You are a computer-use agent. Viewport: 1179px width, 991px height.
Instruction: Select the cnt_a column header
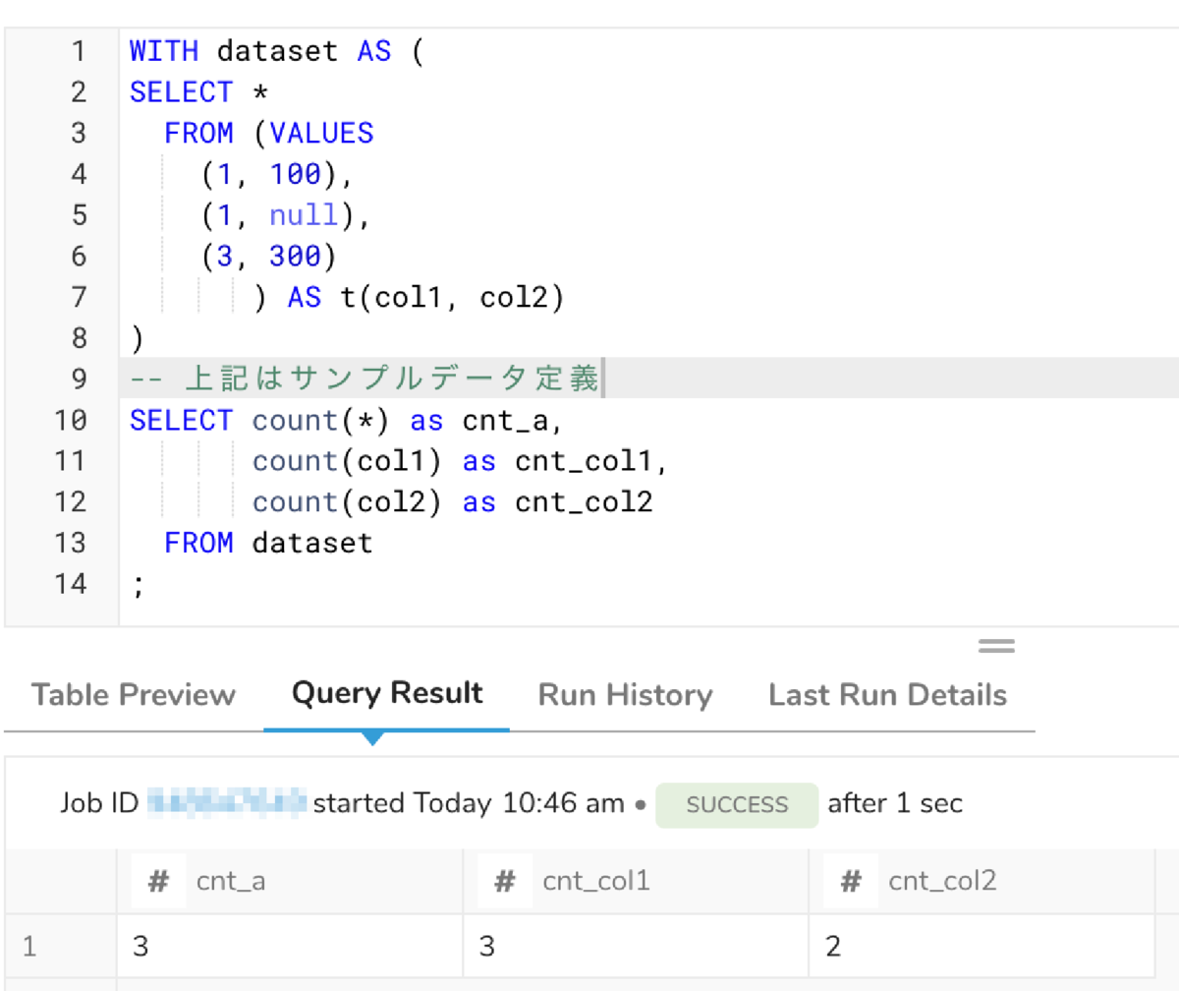coord(229,881)
